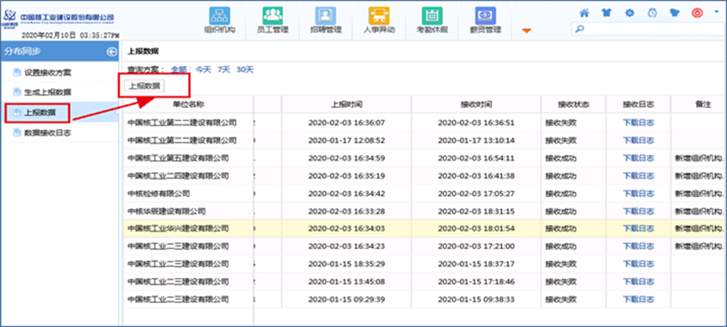Click the 接收日志 column header
Screen dimensions: 727x327
[638, 104]
